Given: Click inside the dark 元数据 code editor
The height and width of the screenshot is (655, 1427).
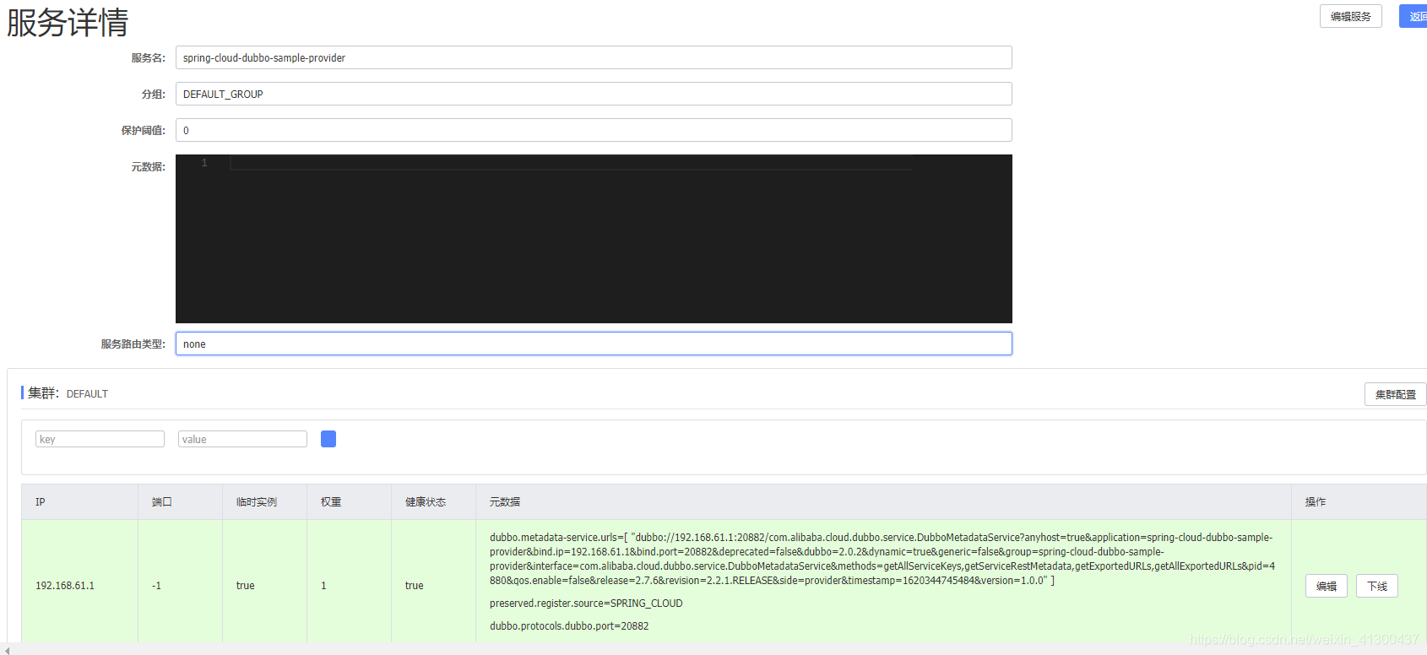Looking at the screenshot, I should pyautogui.click(x=594, y=239).
